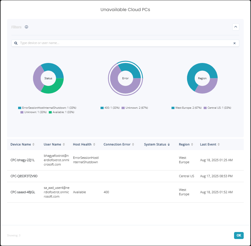Clear the search field with X icon
The width and height of the screenshot is (251, 246).
point(234,43)
